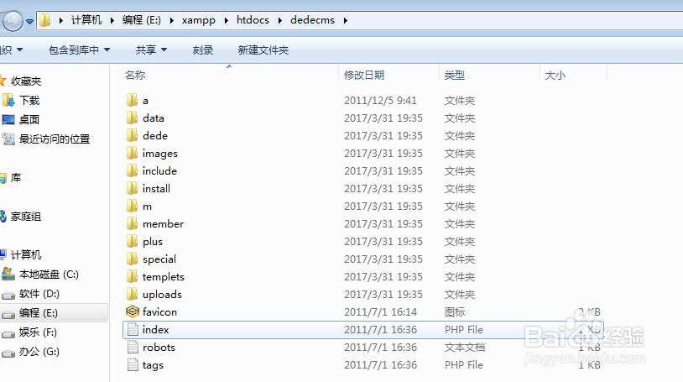Select the favicon image file icon

[133, 311]
